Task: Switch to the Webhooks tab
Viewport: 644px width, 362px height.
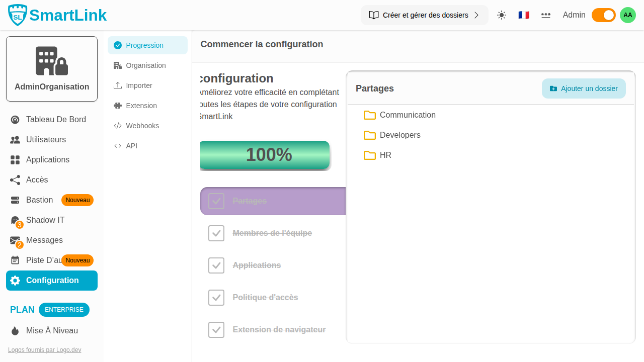Action: tap(142, 126)
